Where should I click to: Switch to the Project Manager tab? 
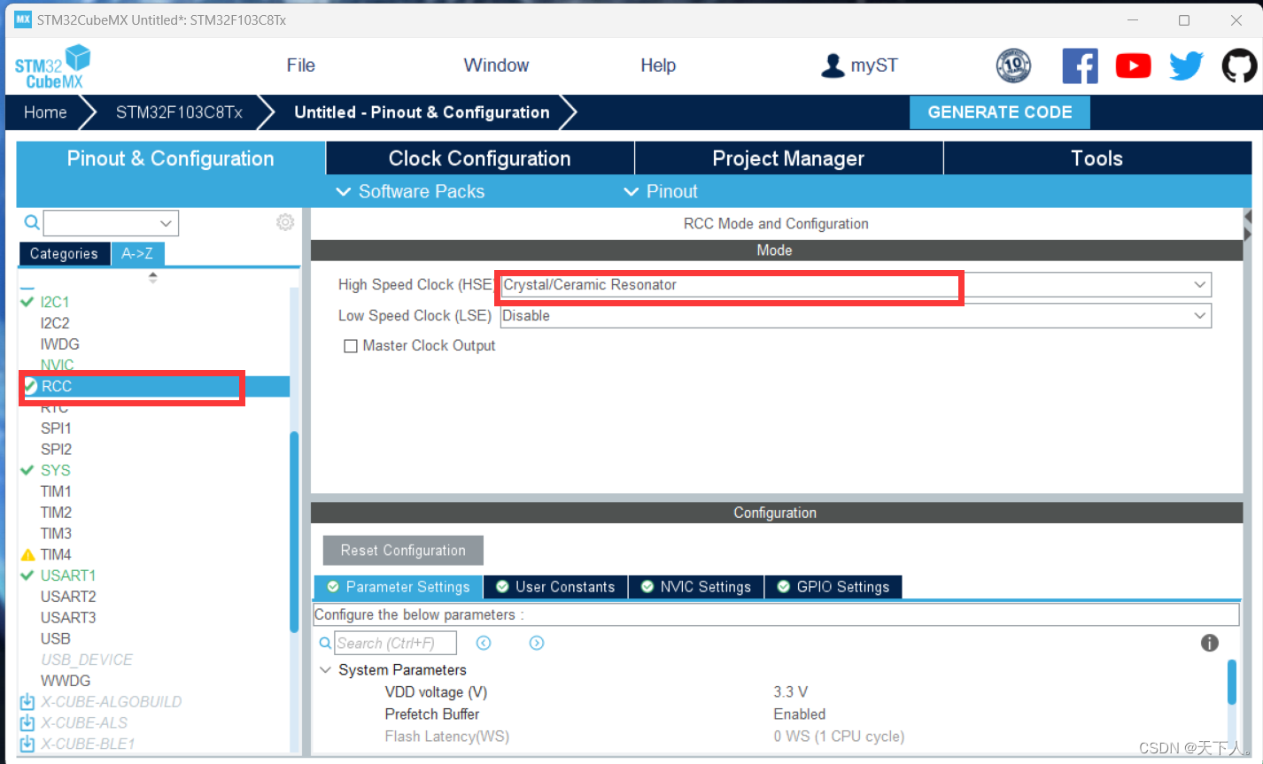788,158
